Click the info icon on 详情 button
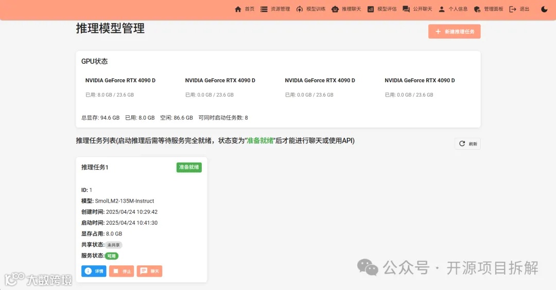 point(88,271)
